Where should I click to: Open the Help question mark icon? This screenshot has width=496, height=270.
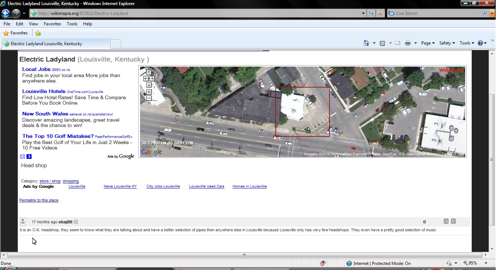coord(480,43)
